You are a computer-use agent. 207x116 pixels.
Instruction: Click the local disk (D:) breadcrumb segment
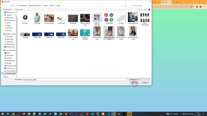pyautogui.click(x=35, y=5)
